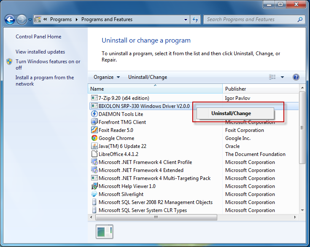Click the horizontal scrollbar thumb

pyautogui.click(x=156, y=217)
